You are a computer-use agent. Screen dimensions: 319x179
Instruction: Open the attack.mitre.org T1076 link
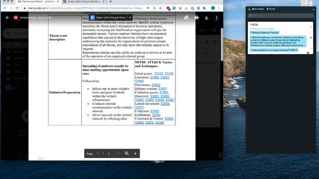274,50
